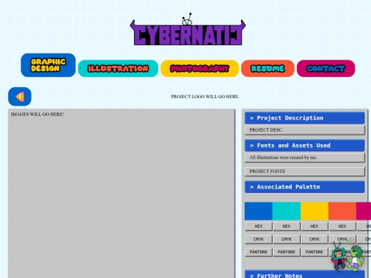Collapse the Fonts and Assets Used header
This screenshot has height=278, width=371.
pyautogui.click(x=304, y=146)
